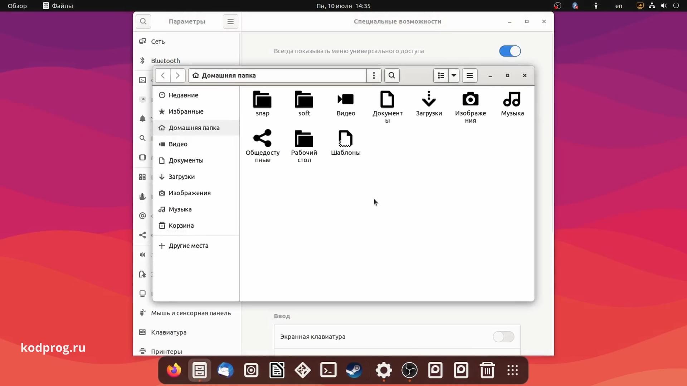Open the path bar three-dot menu

point(374,75)
